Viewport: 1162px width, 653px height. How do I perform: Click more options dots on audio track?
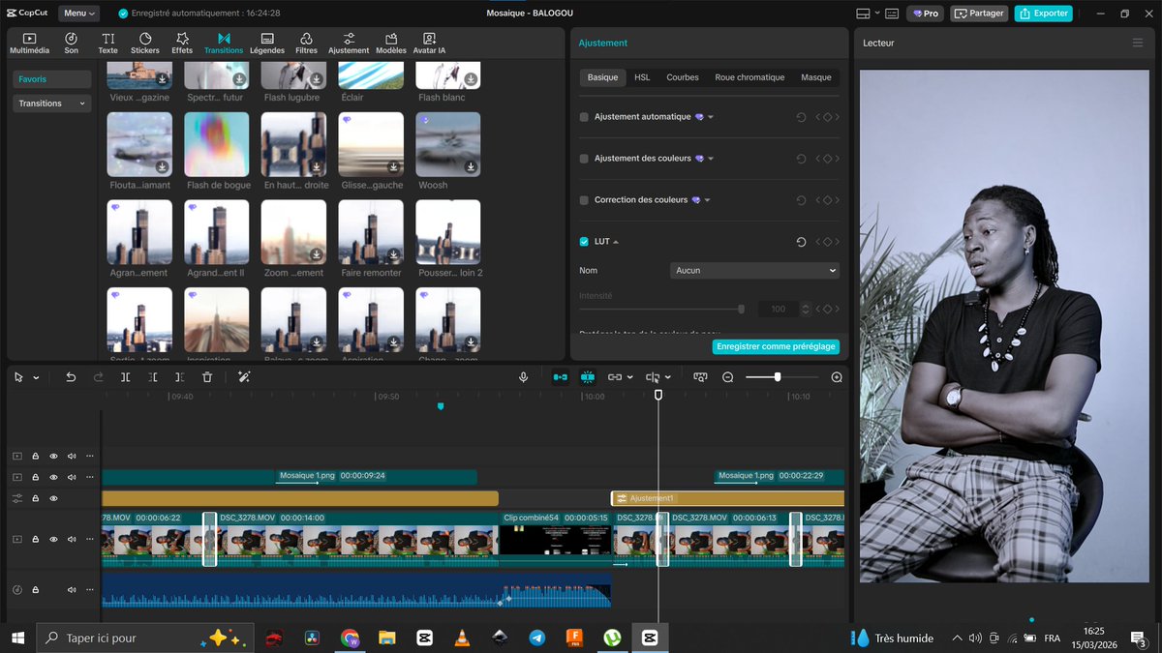pyautogui.click(x=90, y=589)
